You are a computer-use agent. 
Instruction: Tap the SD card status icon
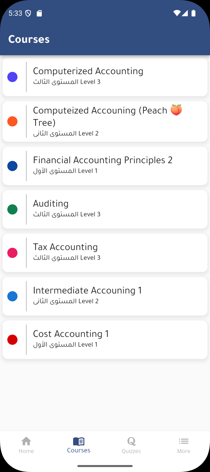[x=39, y=13]
